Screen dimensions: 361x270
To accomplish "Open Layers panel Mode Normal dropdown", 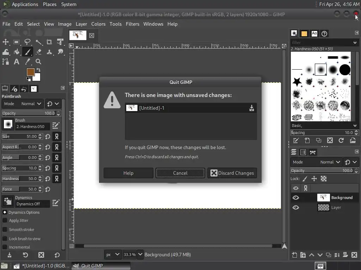I will coord(316,162).
